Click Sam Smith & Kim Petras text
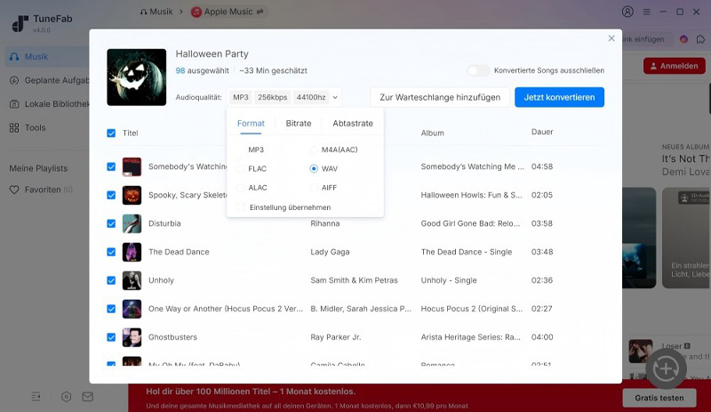The height and width of the screenshot is (412, 711). tap(354, 280)
